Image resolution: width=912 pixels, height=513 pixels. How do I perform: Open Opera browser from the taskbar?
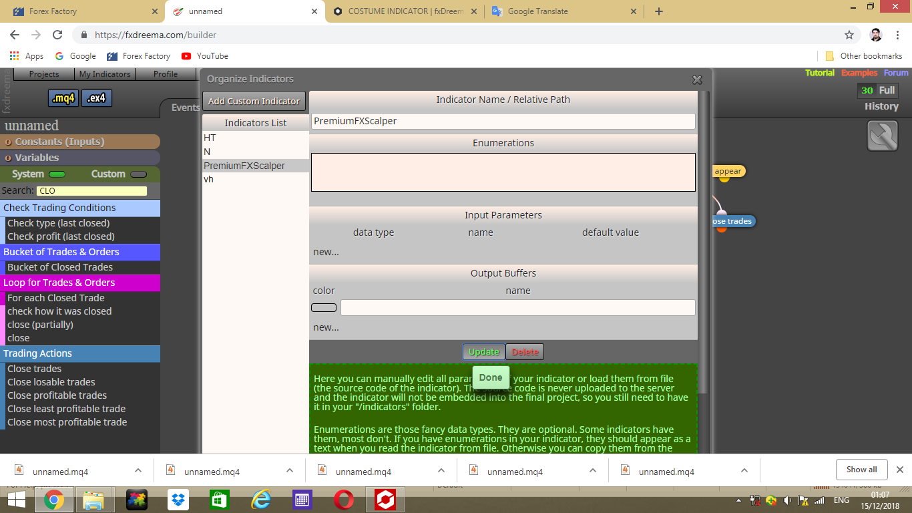pos(345,500)
